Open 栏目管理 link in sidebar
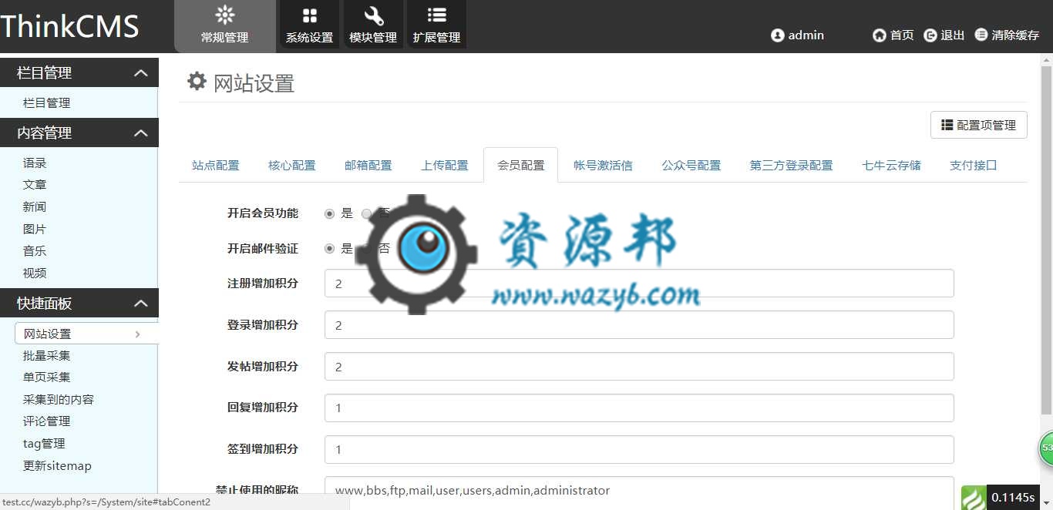1053x510 pixels. pos(47,103)
